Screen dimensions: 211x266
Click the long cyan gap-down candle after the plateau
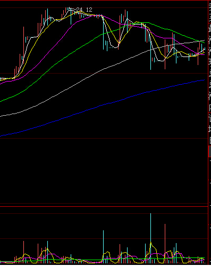point(104,33)
